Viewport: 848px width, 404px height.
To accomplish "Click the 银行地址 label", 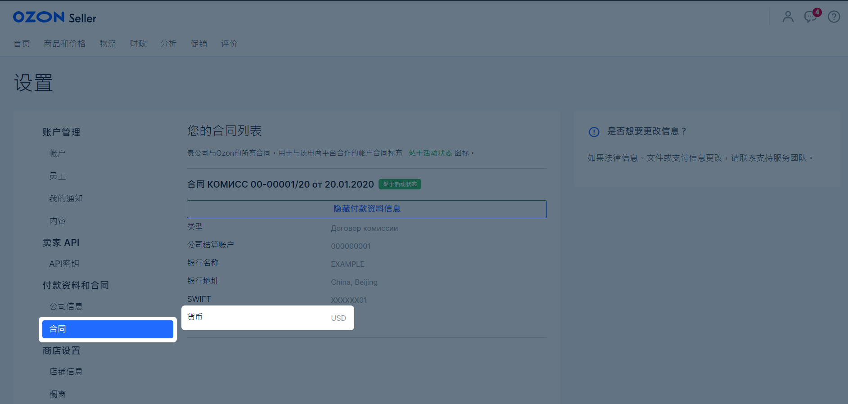I will coord(203,281).
